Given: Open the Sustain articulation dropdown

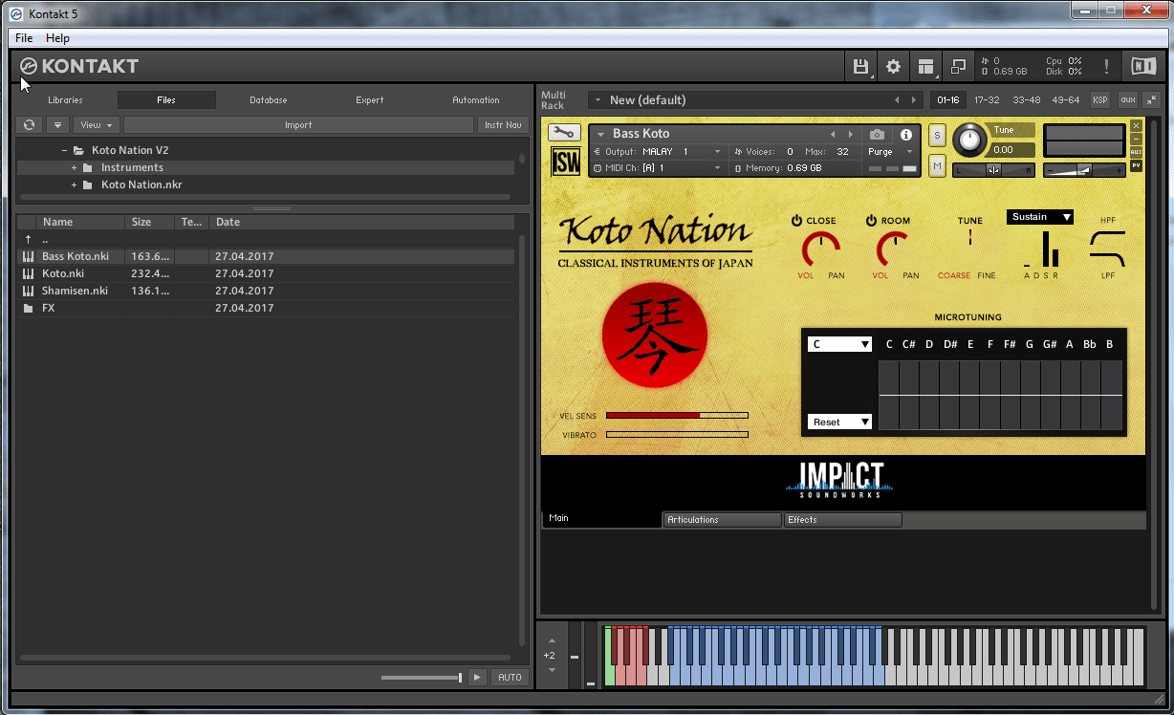Looking at the screenshot, I should click(x=1040, y=217).
